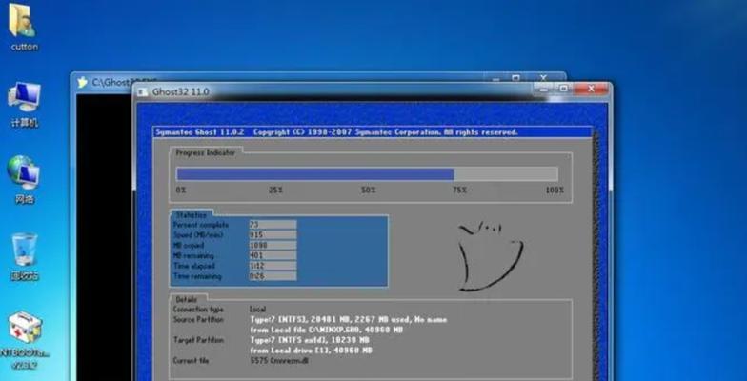
Task: Maximize the background C:\Ghost32 console window
Action: point(516,77)
